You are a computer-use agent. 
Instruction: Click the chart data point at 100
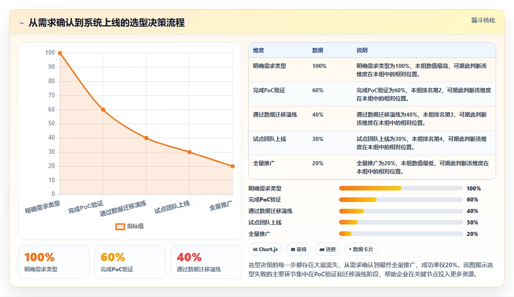60,53
